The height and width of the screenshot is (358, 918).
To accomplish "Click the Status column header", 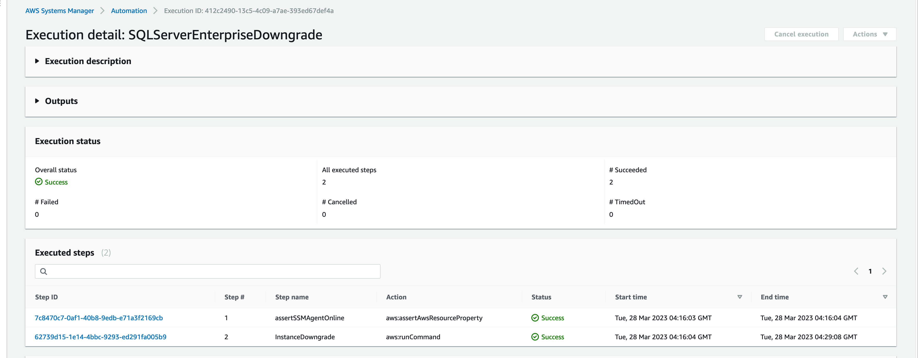I will coord(541,297).
